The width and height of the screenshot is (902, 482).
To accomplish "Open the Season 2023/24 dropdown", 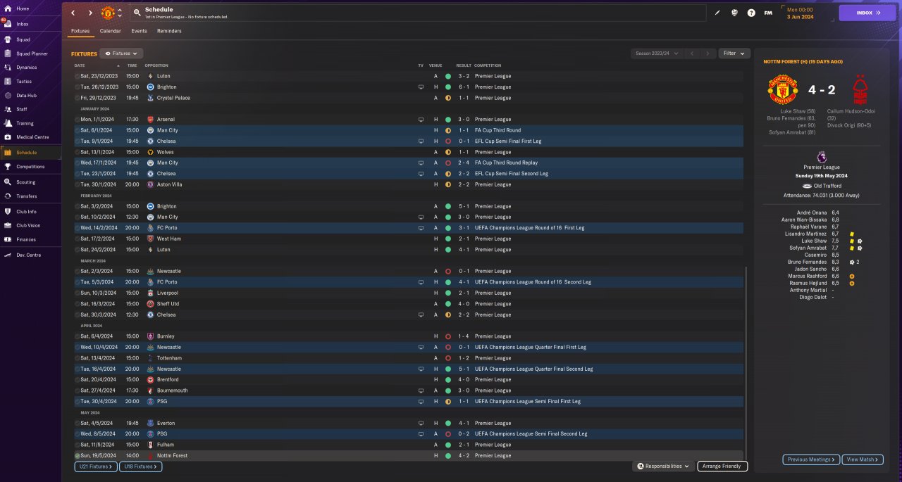I will 657,53.
